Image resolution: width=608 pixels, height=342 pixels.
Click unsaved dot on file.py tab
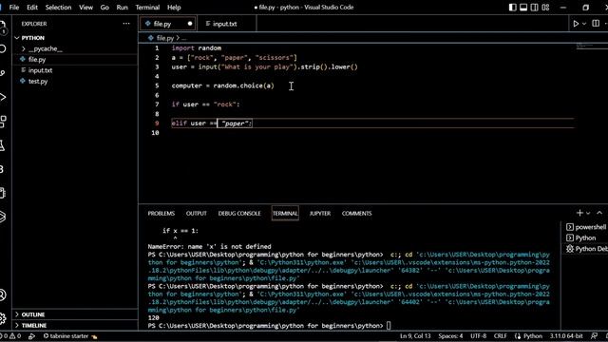tap(190, 24)
